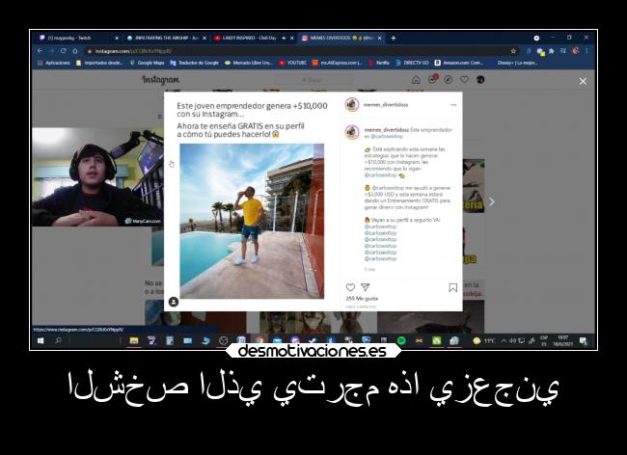
Task: Open the Aplicaciones bookmark
Action: [54, 63]
